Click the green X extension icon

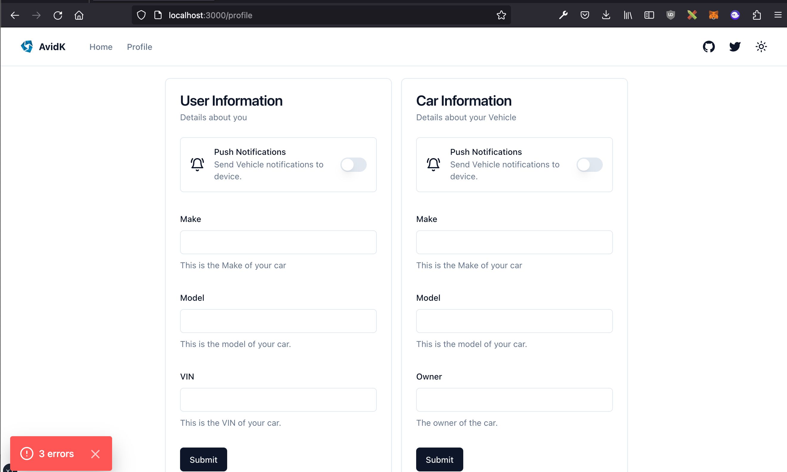[692, 15]
